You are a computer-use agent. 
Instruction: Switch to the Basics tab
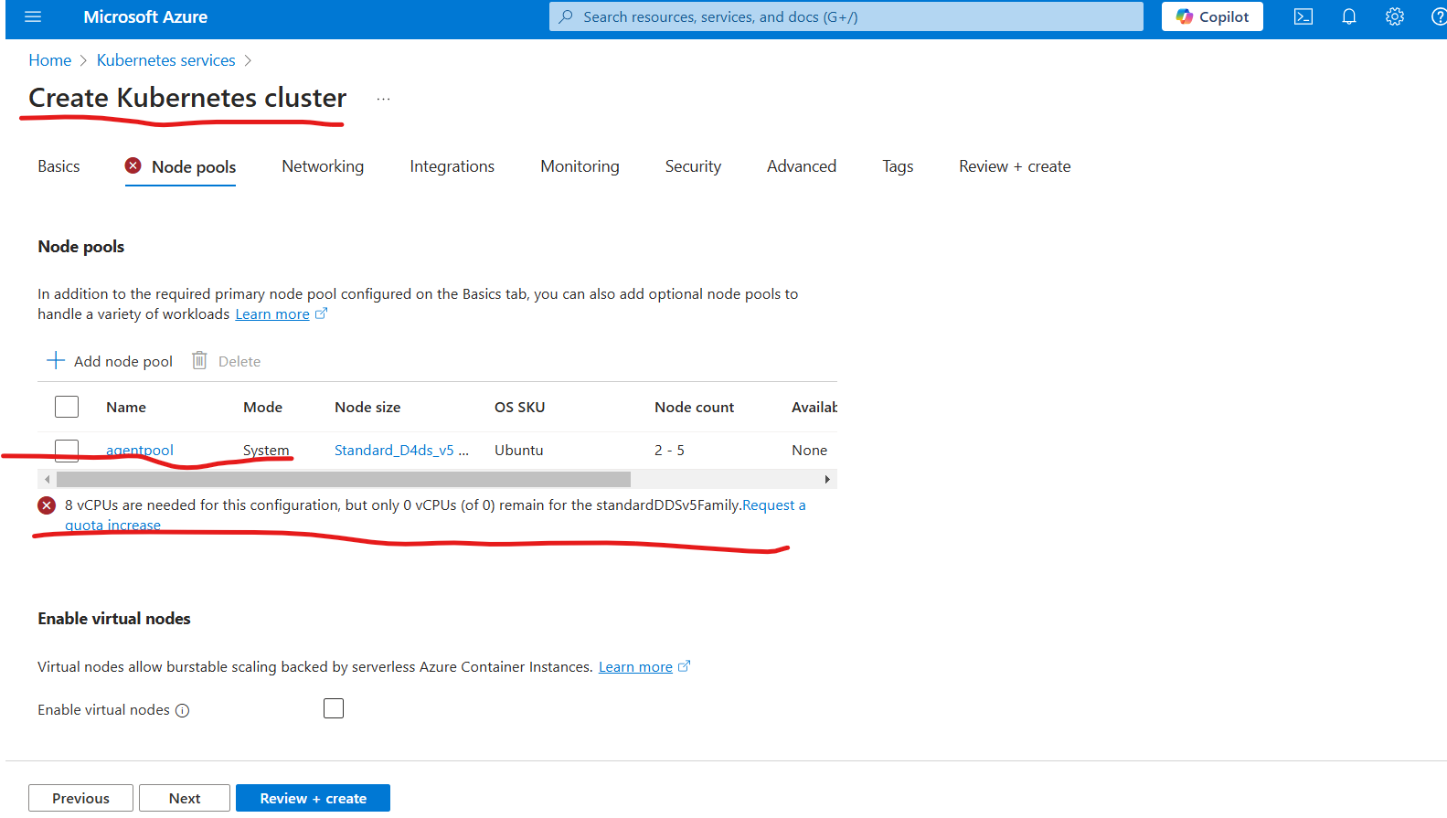(x=59, y=166)
